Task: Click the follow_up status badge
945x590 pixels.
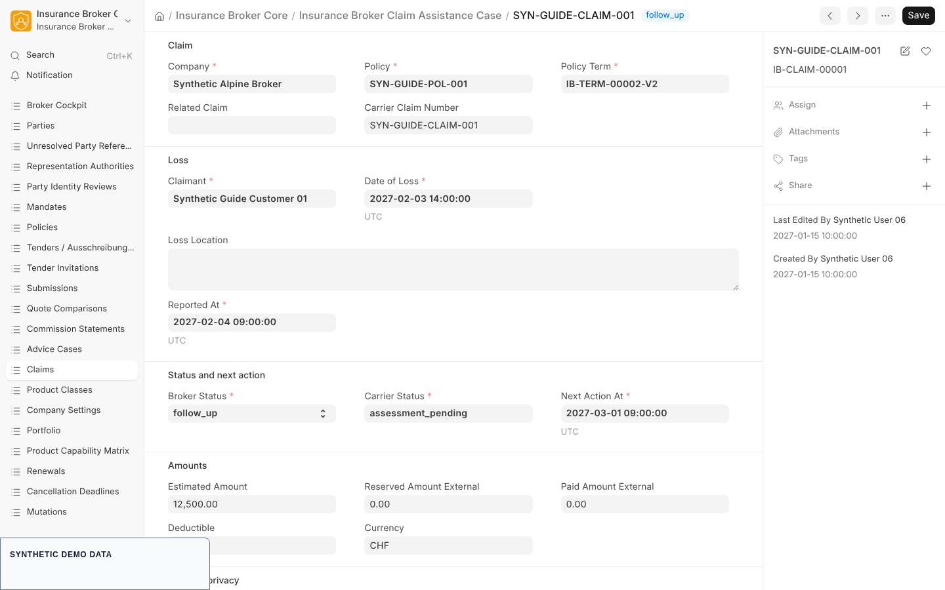Action: (x=665, y=15)
